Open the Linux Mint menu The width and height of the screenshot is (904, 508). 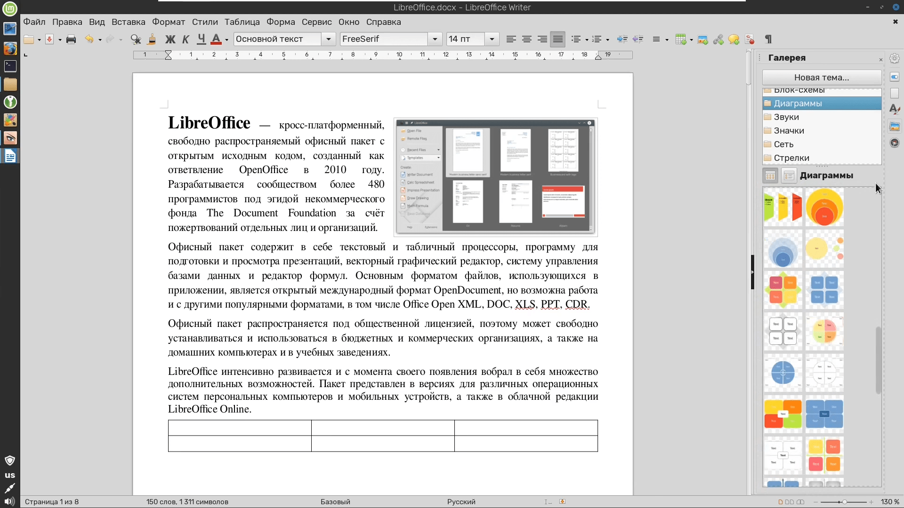[10, 8]
